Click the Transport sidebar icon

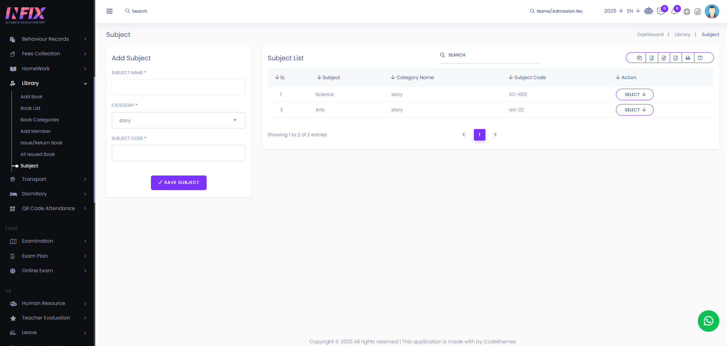click(x=13, y=179)
